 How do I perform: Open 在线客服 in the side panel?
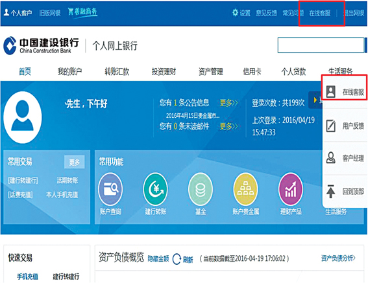coord(345,91)
